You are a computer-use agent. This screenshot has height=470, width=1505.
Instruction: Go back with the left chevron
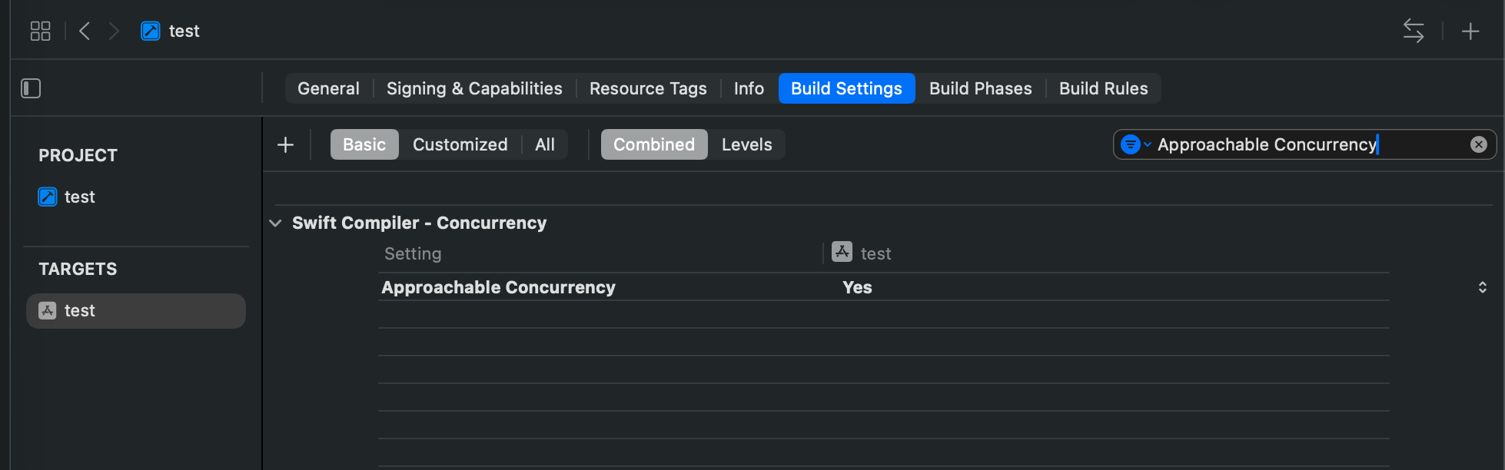point(85,31)
